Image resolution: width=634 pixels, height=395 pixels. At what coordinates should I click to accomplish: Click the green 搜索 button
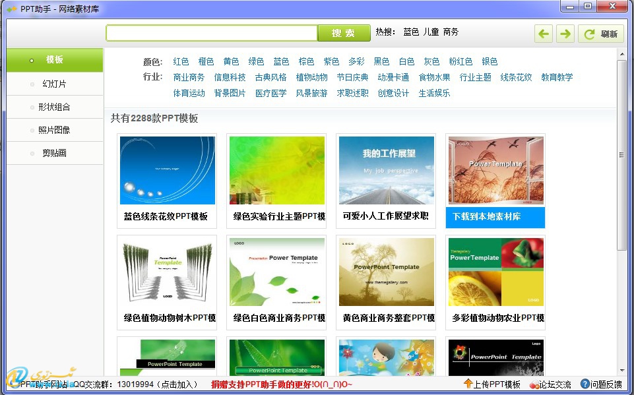(x=344, y=33)
